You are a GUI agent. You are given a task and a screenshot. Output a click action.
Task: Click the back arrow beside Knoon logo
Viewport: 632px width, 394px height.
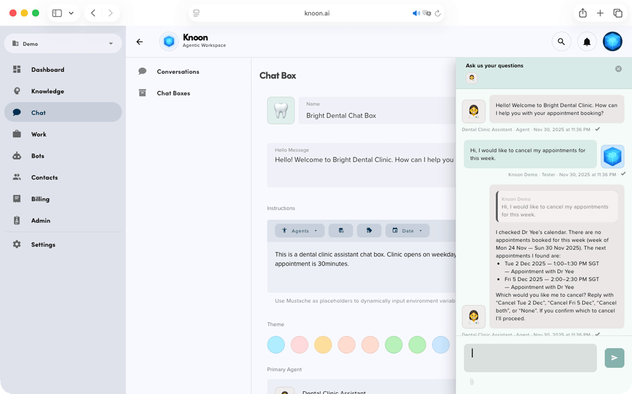pos(140,42)
